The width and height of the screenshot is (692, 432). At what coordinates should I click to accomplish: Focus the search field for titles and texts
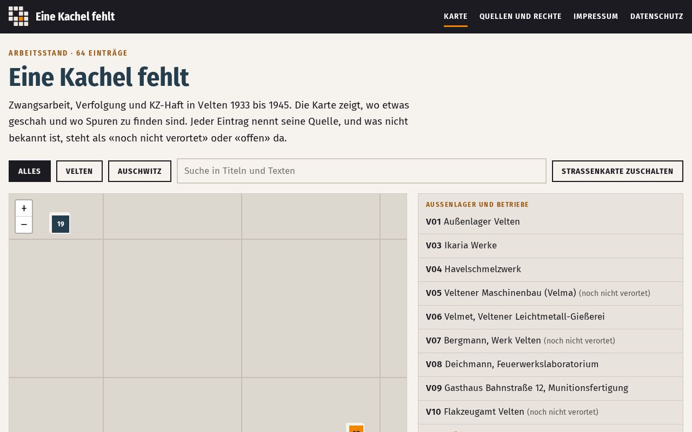(362, 171)
